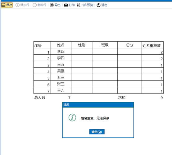
Task: Click the 姓名重复数 header cell
Action: 152,45
